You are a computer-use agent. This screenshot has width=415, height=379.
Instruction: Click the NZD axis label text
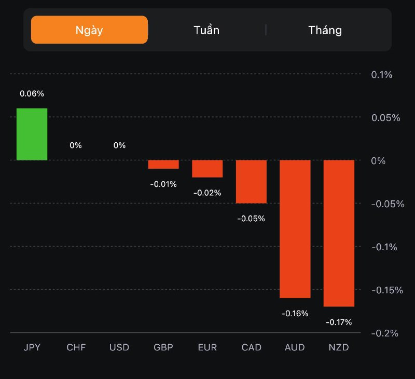[339, 347]
